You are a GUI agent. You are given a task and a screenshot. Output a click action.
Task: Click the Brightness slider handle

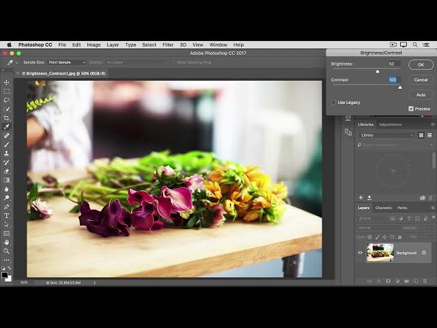378,71
